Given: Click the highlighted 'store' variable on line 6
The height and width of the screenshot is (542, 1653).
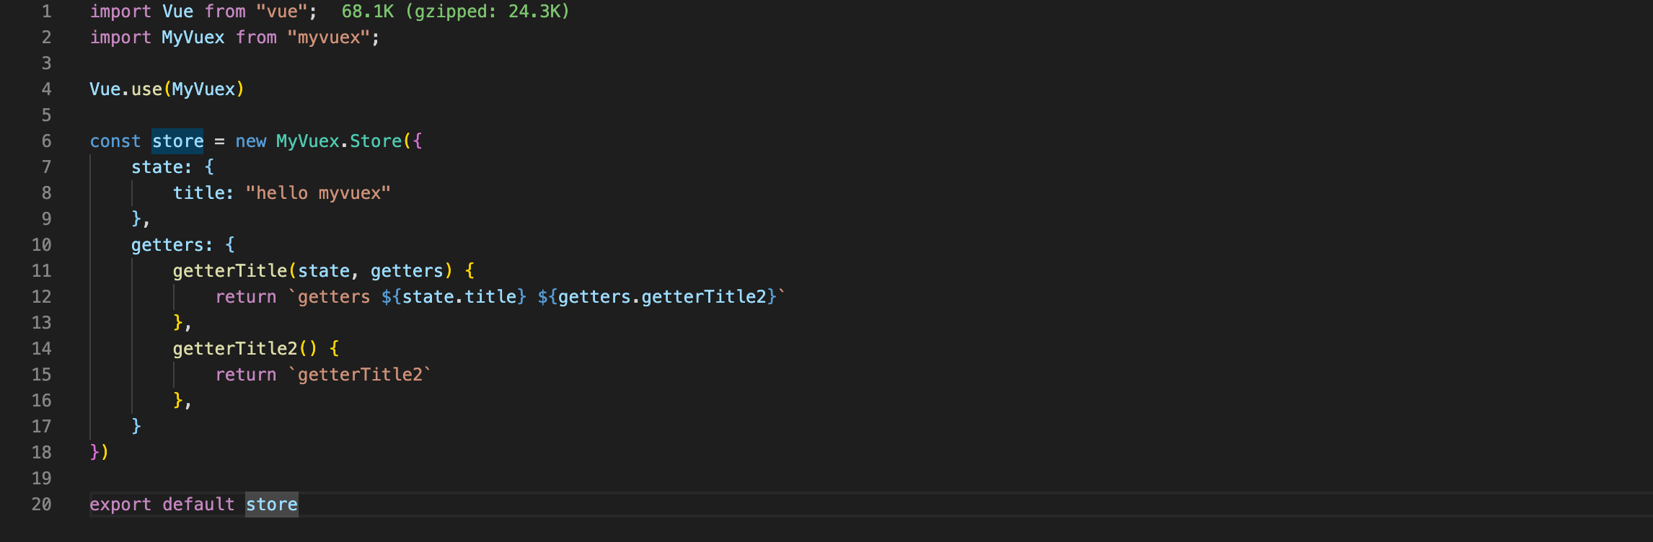Looking at the screenshot, I should pos(177,141).
